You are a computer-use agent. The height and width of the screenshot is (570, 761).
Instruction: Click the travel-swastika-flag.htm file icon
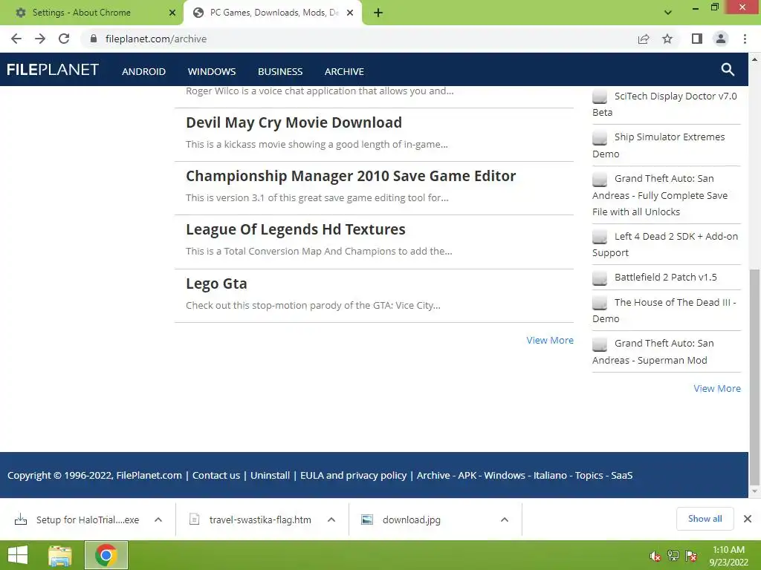(x=194, y=520)
